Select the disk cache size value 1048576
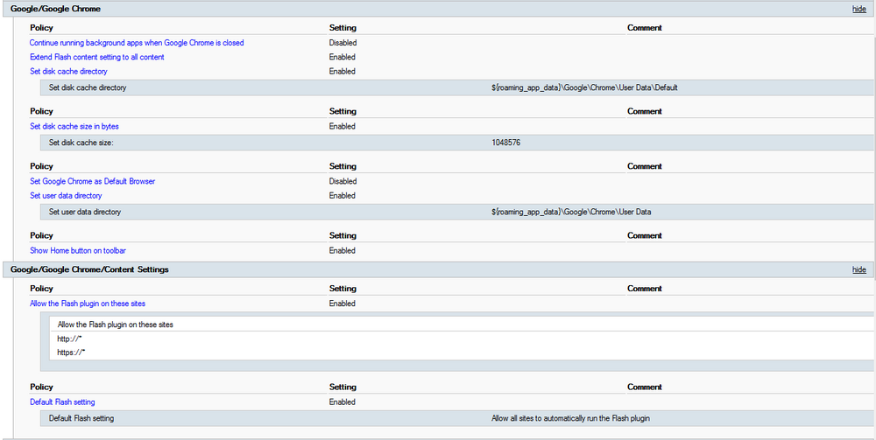This screenshot has height=440, width=876. [x=506, y=143]
